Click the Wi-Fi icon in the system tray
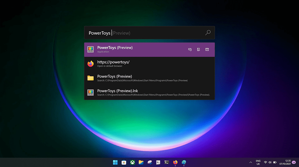 [265, 163]
